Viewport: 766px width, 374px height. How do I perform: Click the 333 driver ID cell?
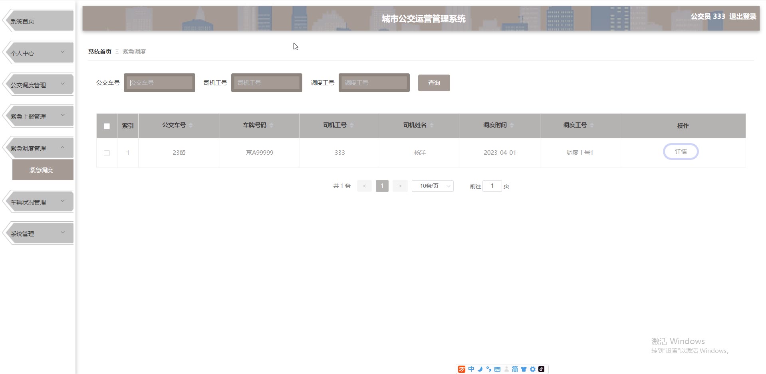point(340,153)
